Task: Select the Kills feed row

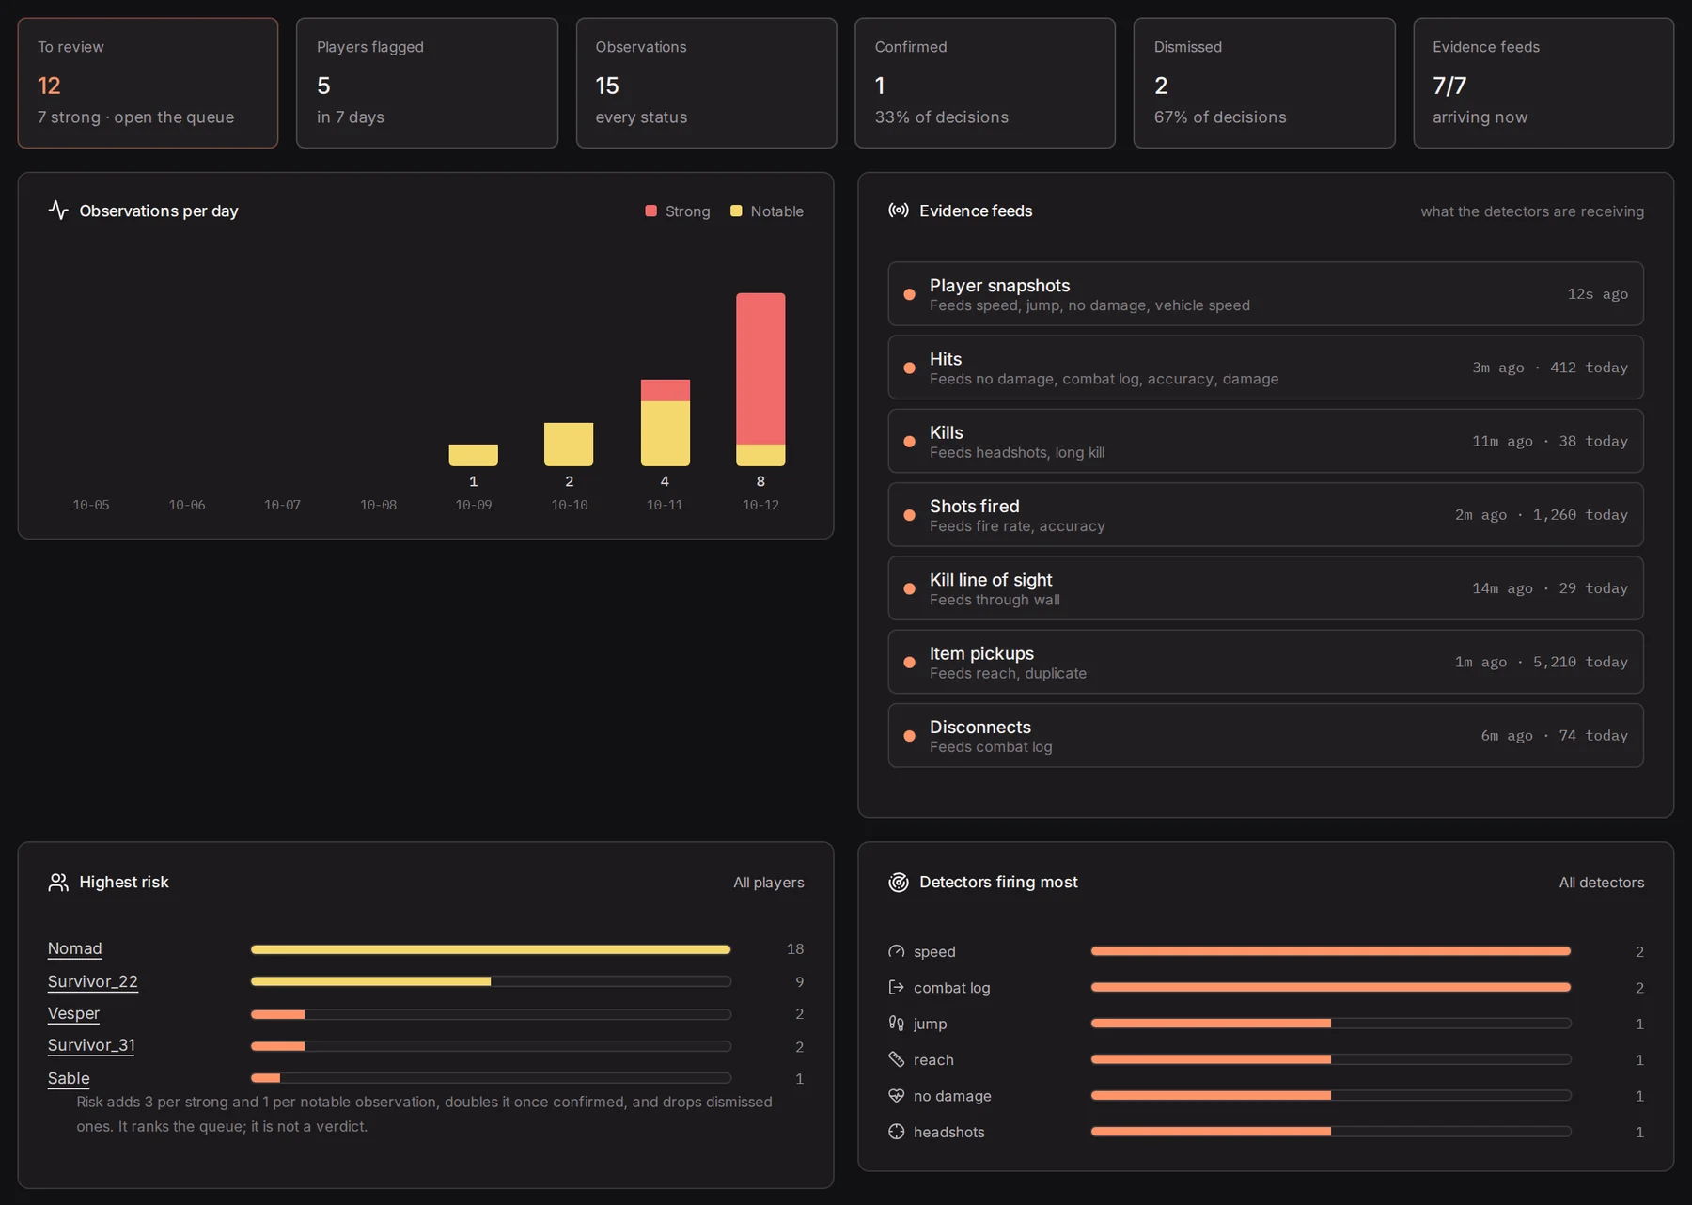Action: tap(1265, 441)
